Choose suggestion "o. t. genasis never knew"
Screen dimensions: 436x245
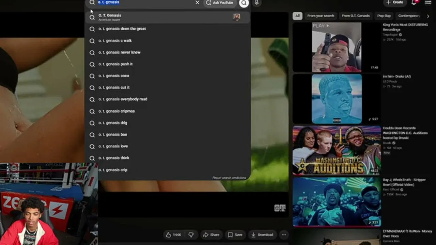168,52
